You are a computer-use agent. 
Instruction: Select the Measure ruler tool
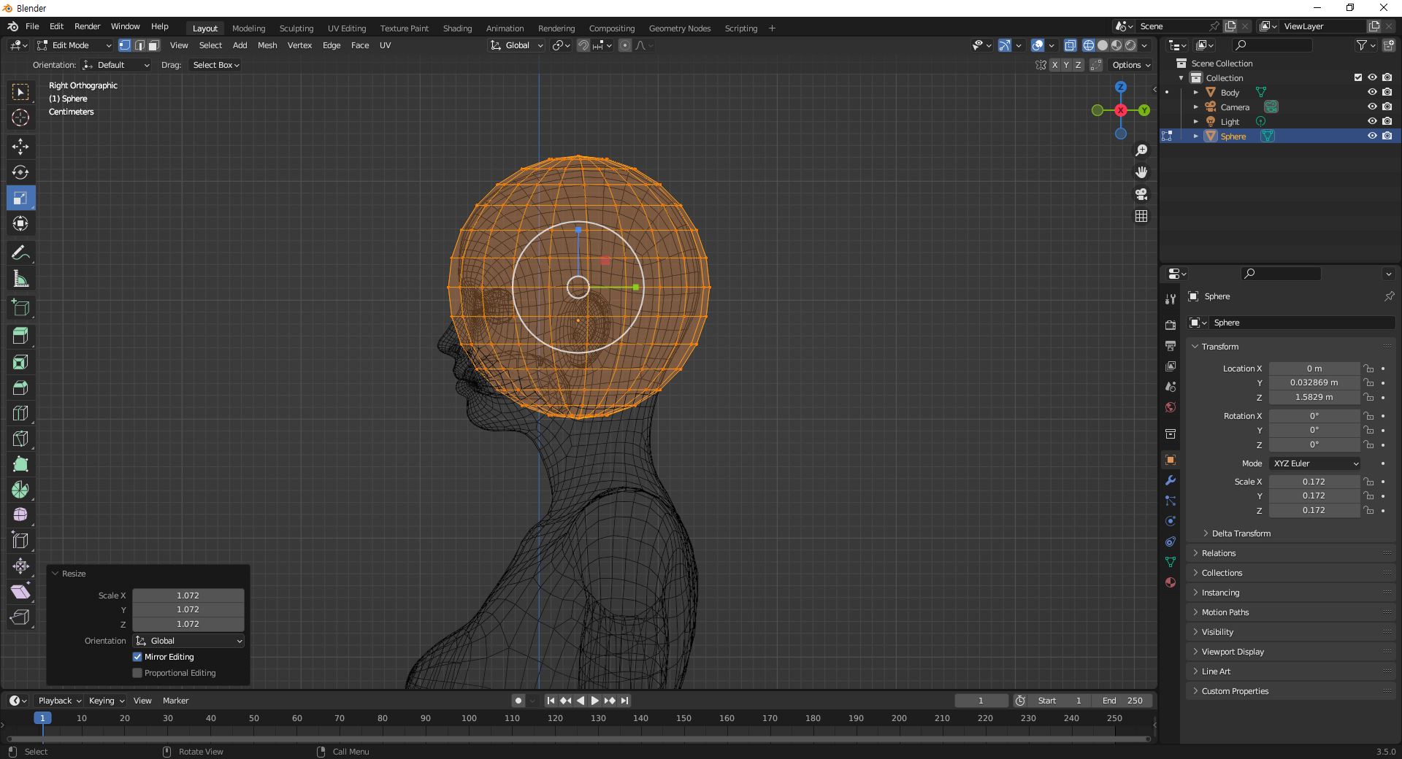20,280
